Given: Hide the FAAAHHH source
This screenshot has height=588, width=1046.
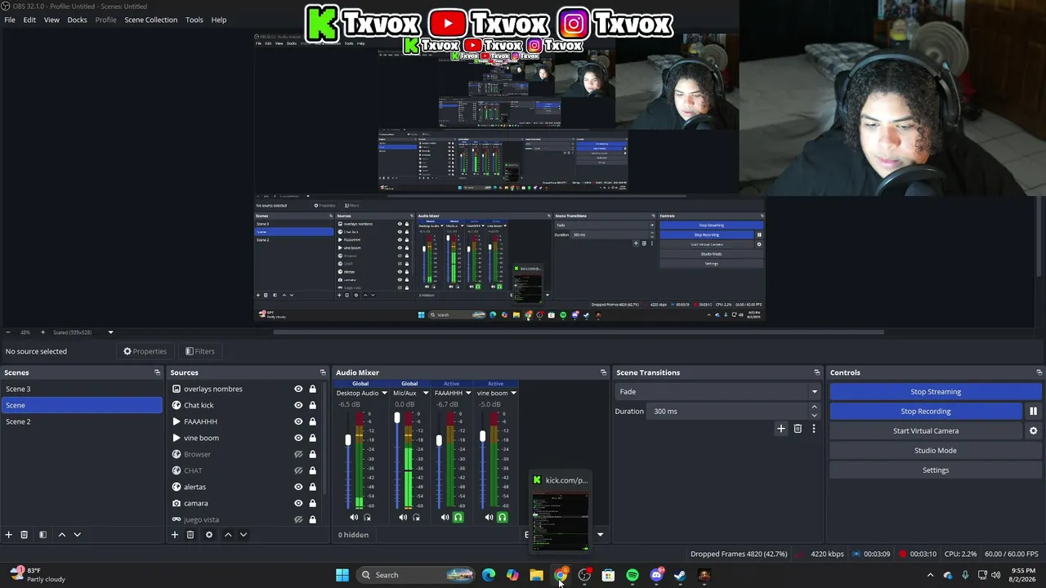Looking at the screenshot, I should pyautogui.click(x=298, y=421).
